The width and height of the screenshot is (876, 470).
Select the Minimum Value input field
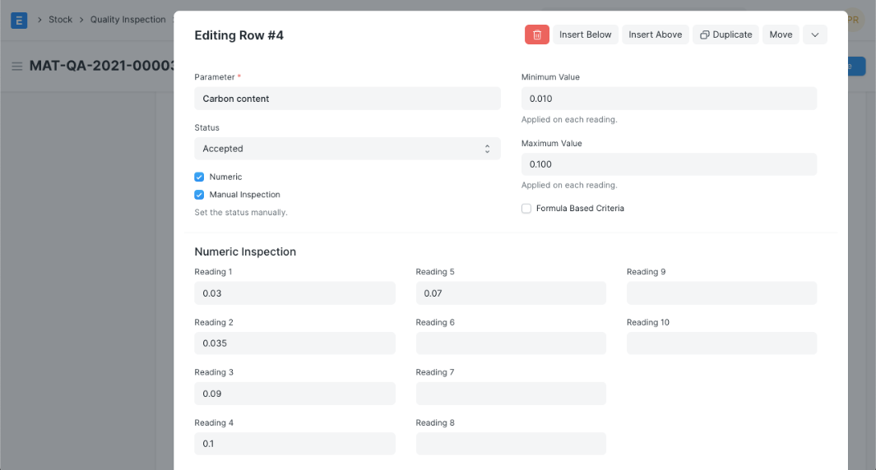tap(668, 99)
